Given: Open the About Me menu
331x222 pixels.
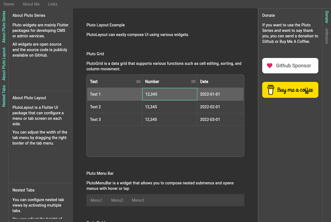Looking at the screenshot, I should [x=31, y=4].
